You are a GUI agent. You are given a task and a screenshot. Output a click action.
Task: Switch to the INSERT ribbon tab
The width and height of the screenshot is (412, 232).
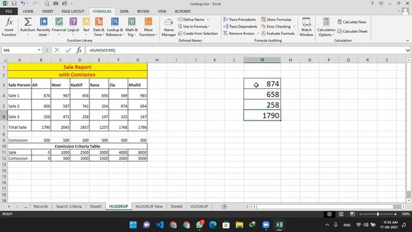click(48, 12)
